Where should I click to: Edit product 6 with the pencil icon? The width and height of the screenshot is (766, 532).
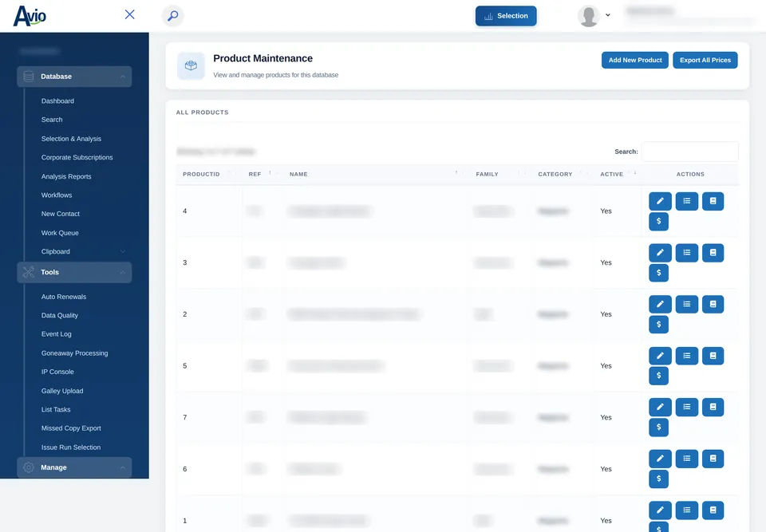click(x=660, y=459)
